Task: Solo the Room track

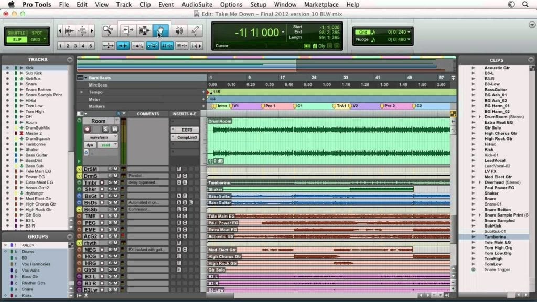Action: (x=105, y=129)
